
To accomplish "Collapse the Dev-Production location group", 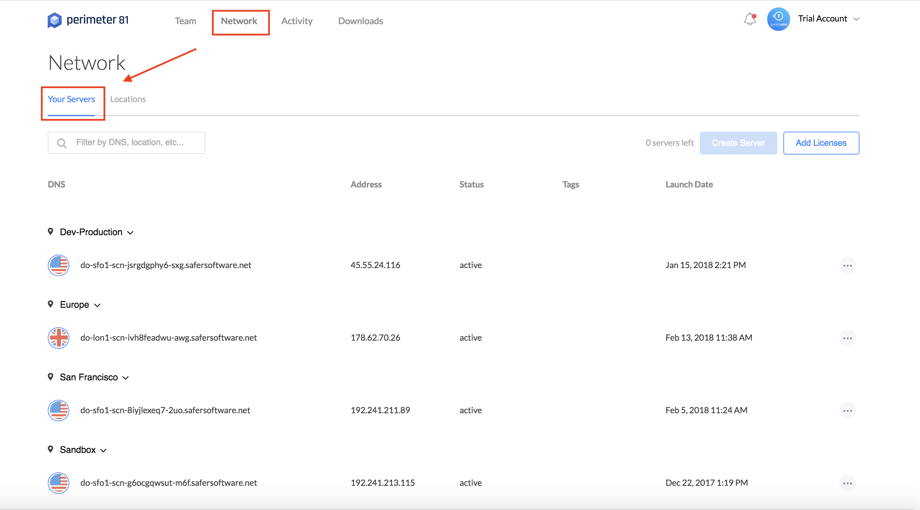I will point(130,232).
